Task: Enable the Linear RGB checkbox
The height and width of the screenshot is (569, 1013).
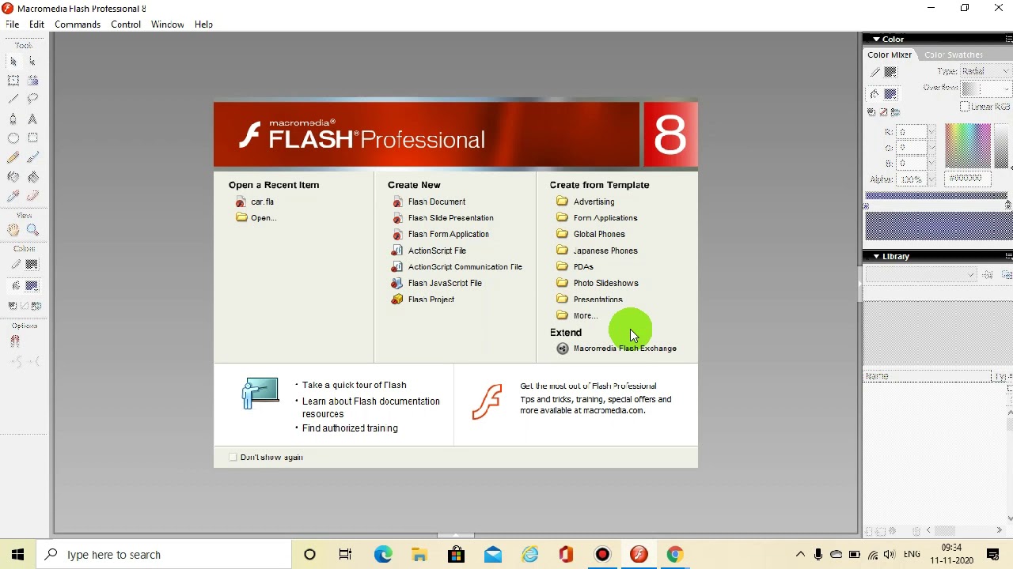Action: tap(965, 107)
